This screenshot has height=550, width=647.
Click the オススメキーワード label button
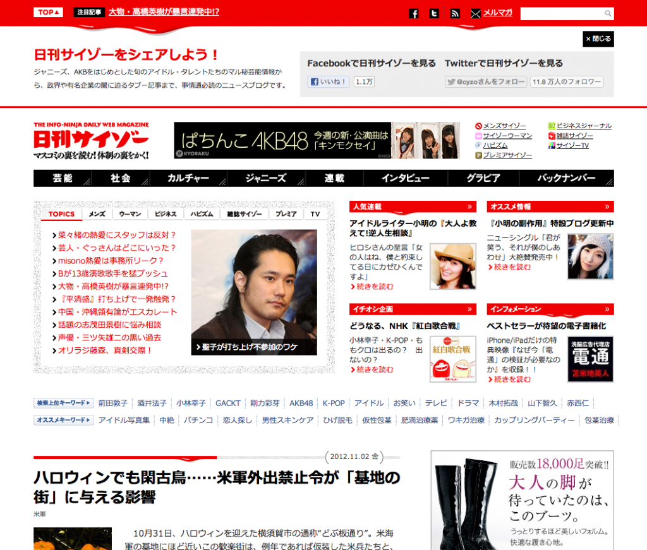coord(64,420)
